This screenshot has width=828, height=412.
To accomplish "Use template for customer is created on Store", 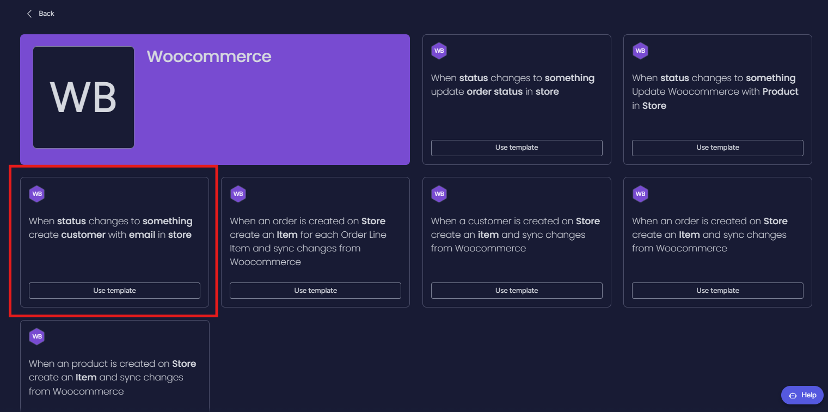I will point(517,291).
